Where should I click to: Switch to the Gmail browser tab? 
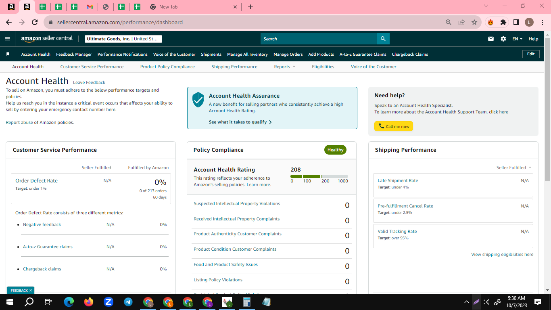tap(90, 7)
